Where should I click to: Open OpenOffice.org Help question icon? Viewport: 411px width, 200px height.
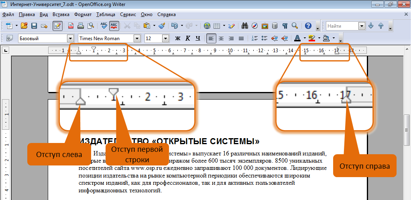tap(308, 26)
